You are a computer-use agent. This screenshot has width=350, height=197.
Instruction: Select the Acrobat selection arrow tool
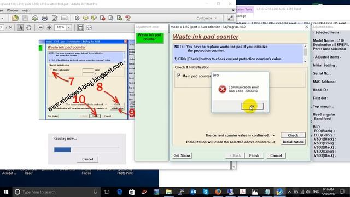[20, 27]
